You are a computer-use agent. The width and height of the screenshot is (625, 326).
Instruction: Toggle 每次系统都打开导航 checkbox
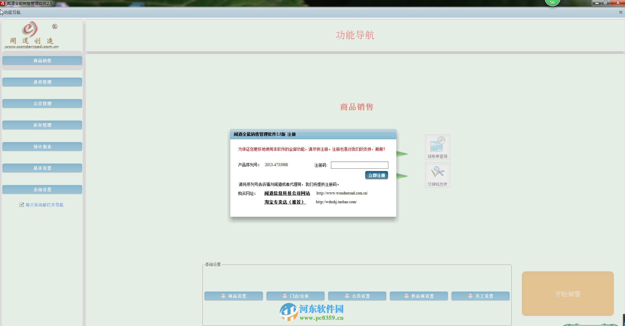pos(22,205)
